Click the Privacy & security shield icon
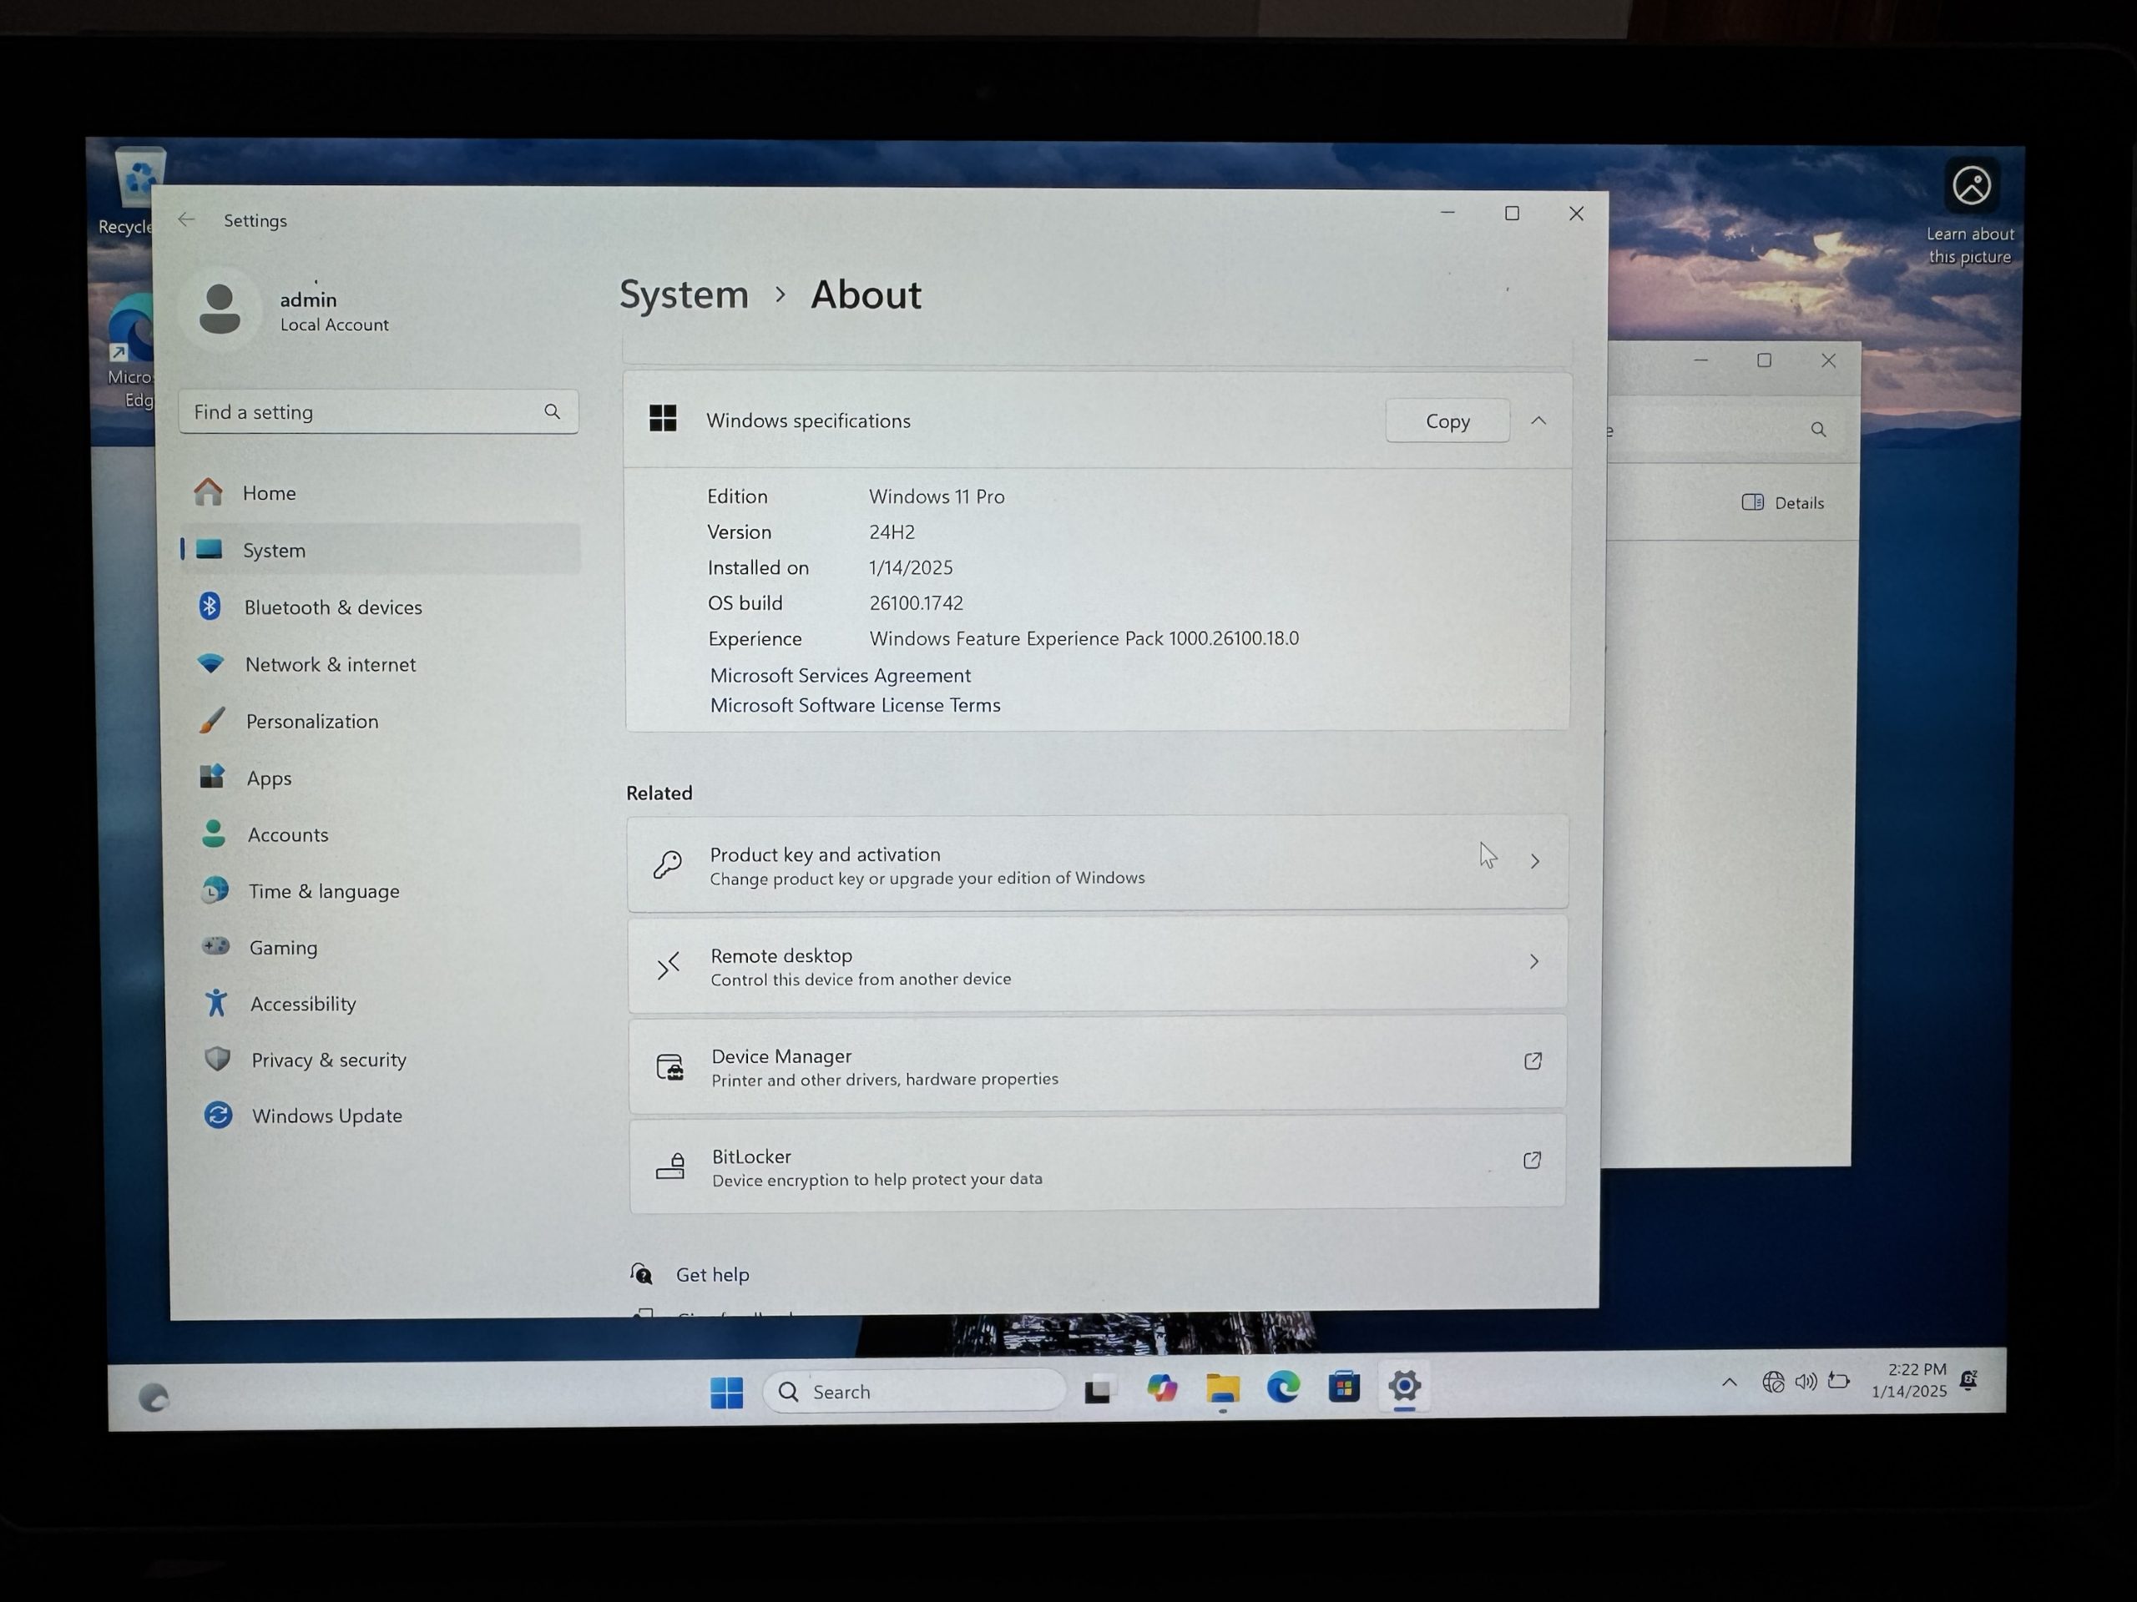 tap(217, 1060)
